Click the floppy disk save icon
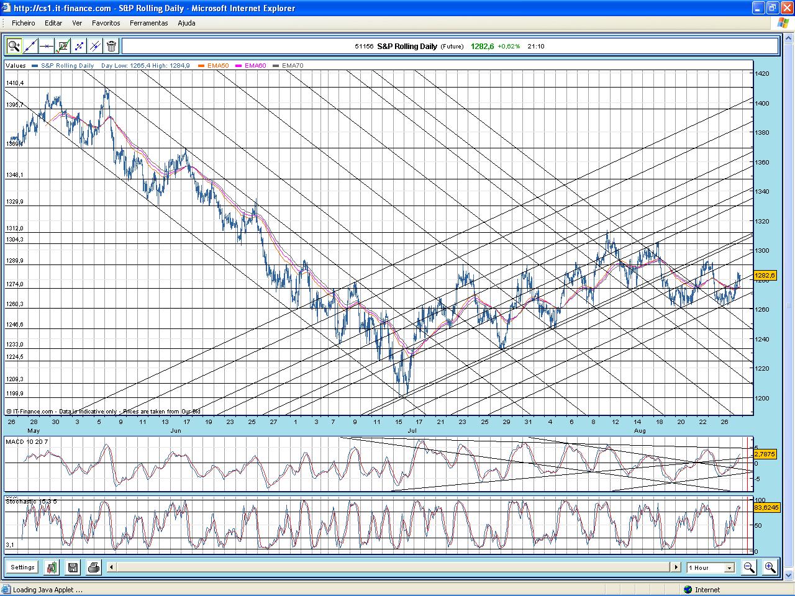The width and height of the screenshot is (795, 596). coord(73,567)
